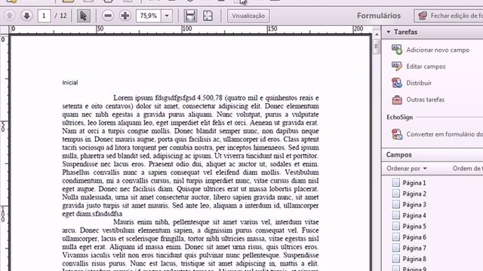The image size is (483, 271).
Task: Click the Inicial text in document
Action: pyautogui.click(x=70, y=82)
